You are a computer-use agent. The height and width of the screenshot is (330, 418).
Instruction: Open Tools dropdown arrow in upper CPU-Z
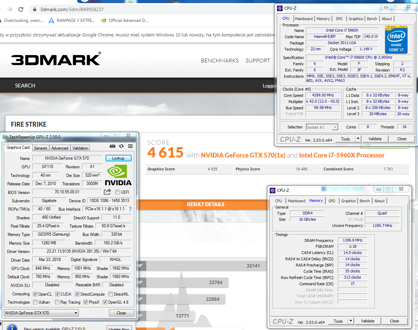[x=358, y=139]
